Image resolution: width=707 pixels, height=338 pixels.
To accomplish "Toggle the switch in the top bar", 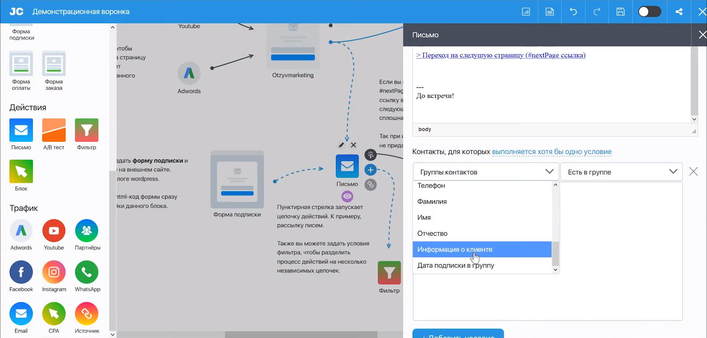I will 650,12.
